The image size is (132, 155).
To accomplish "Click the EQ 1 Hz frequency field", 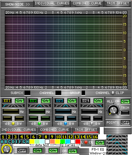I will click(x=11, y=112).
